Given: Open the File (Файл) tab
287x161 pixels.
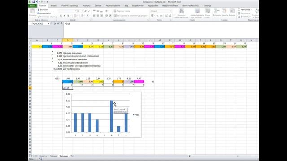Looking at the screenshot, I should coord(32,6).
